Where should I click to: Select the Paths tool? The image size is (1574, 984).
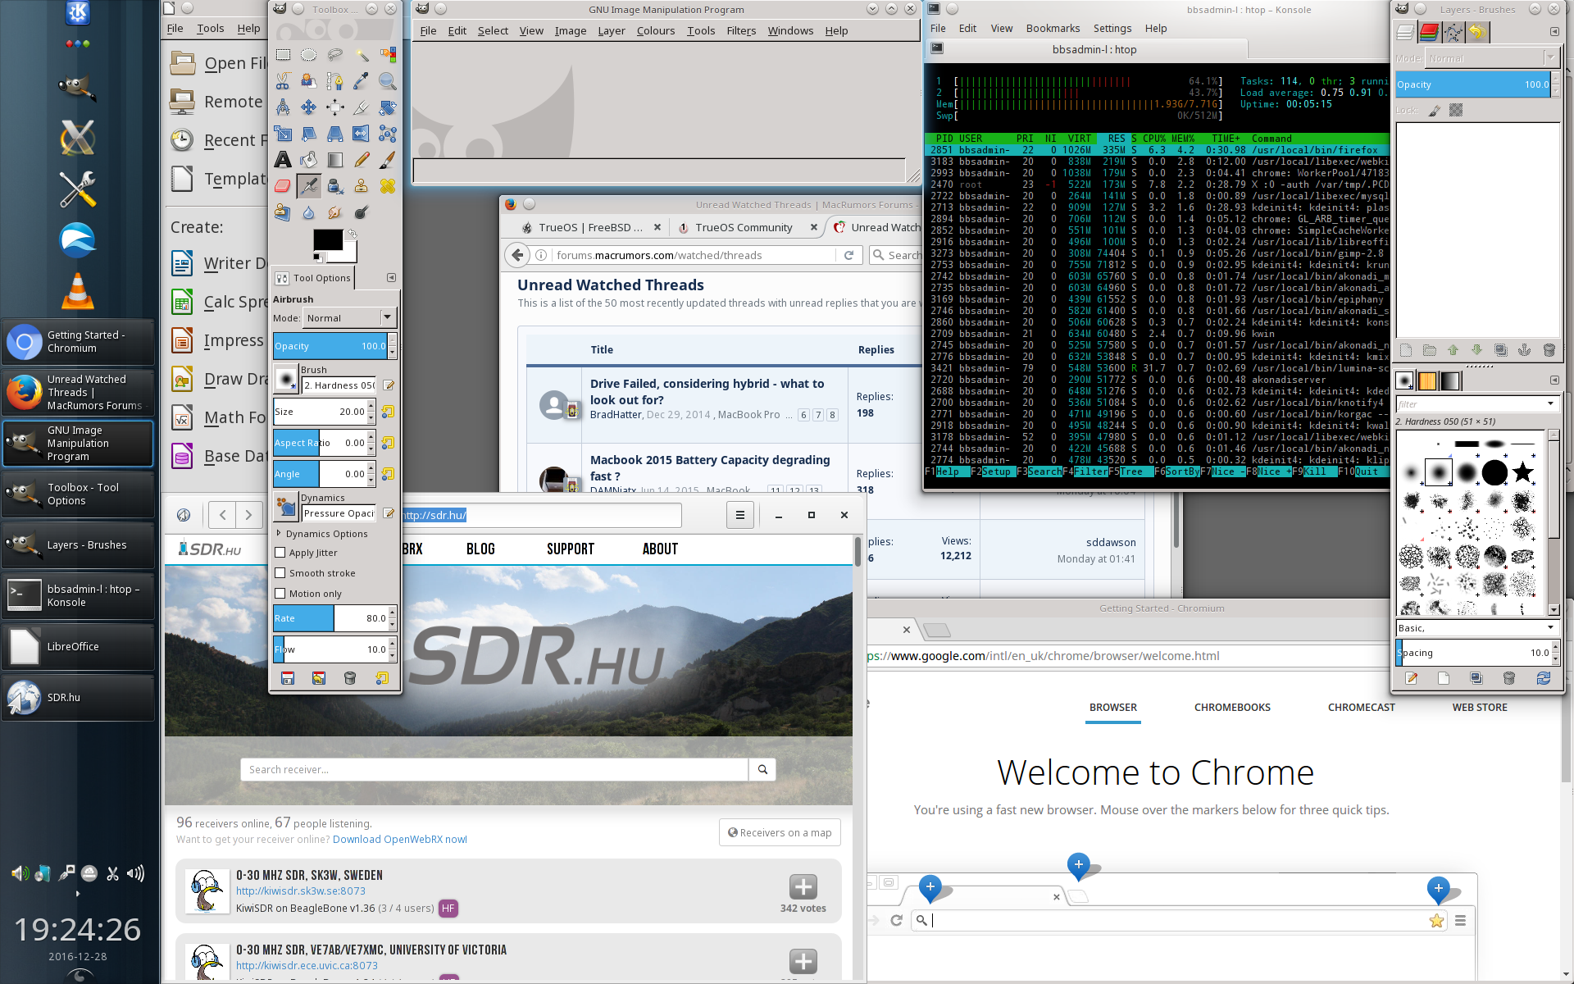pos(335,81)
